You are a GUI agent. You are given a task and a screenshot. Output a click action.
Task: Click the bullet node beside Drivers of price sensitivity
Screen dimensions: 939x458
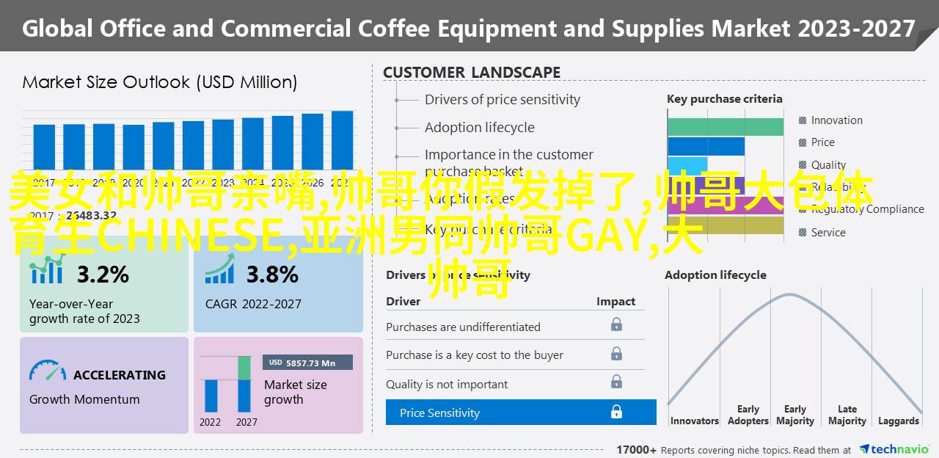coord(397,100)
